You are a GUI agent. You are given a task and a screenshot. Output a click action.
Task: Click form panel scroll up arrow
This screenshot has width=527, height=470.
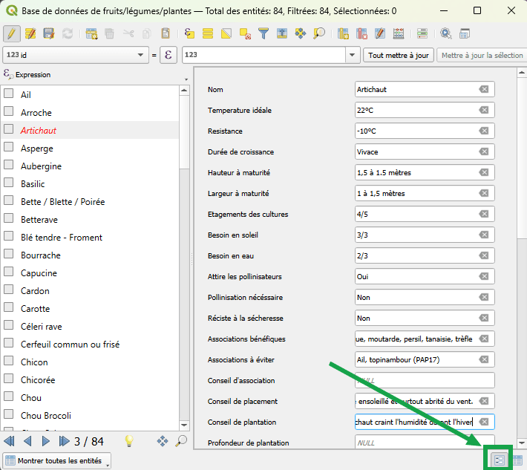pyautogui.click(x=521, y=72)
